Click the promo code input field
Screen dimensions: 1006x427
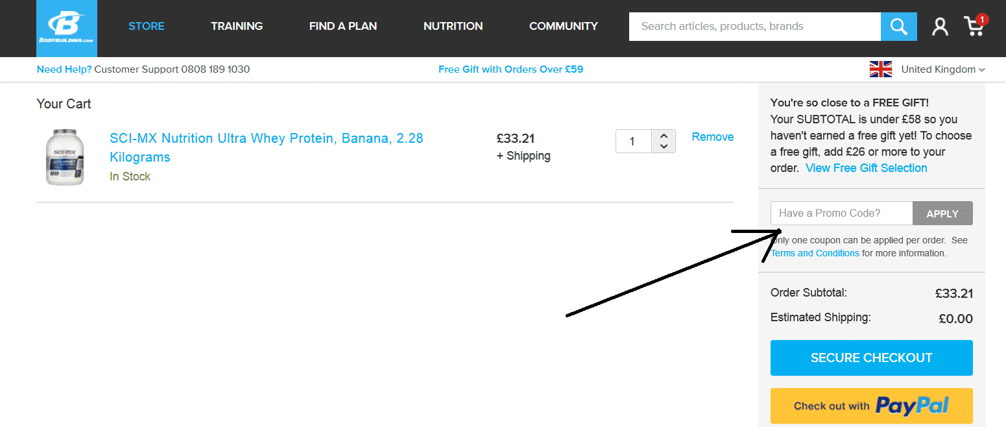[841, 213]
